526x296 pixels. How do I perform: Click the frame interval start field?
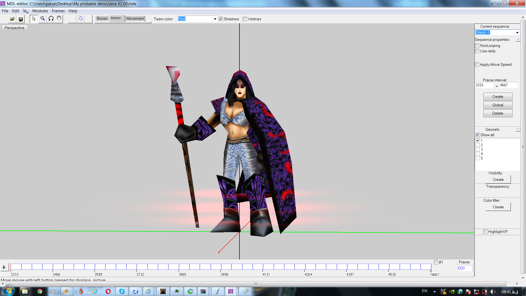[x=484, y=85]
